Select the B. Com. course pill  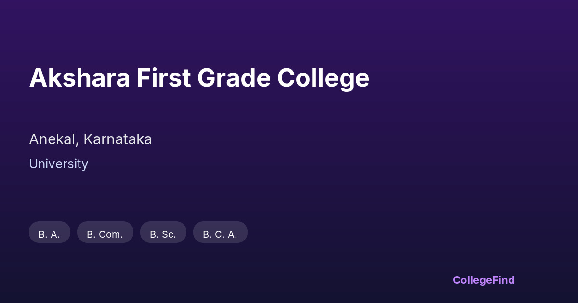(105, 233)
